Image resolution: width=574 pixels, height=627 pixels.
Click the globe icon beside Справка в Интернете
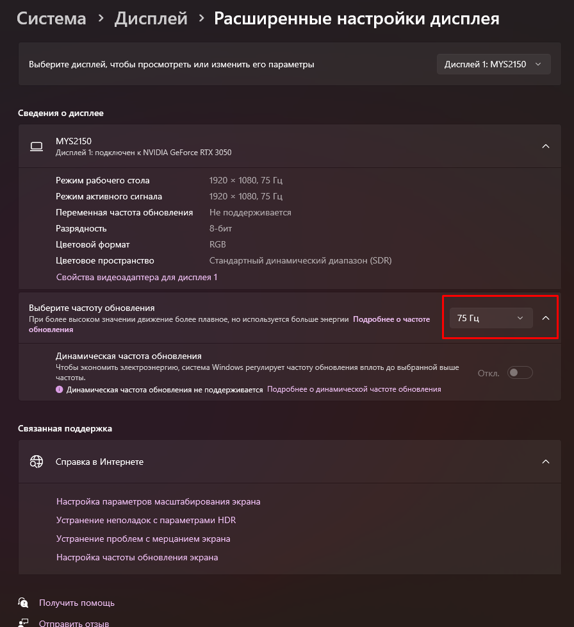click(37, 462)
